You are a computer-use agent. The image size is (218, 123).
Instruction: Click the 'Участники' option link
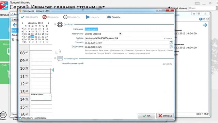click(90, 53)
